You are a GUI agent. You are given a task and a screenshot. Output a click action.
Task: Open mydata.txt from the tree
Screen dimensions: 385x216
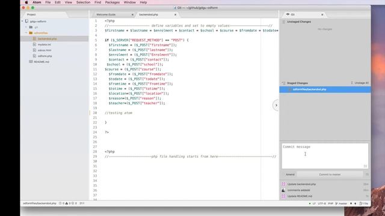[x=44, y=44]
